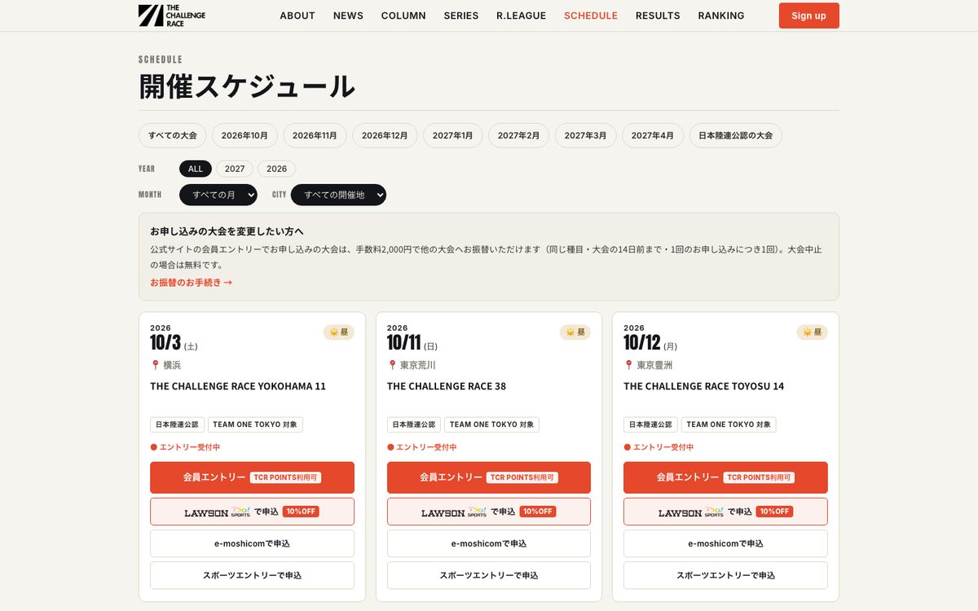Click エントリー受付中 status on the TOYOSU 14 card
Screen dimensions: 978x611
659,447
